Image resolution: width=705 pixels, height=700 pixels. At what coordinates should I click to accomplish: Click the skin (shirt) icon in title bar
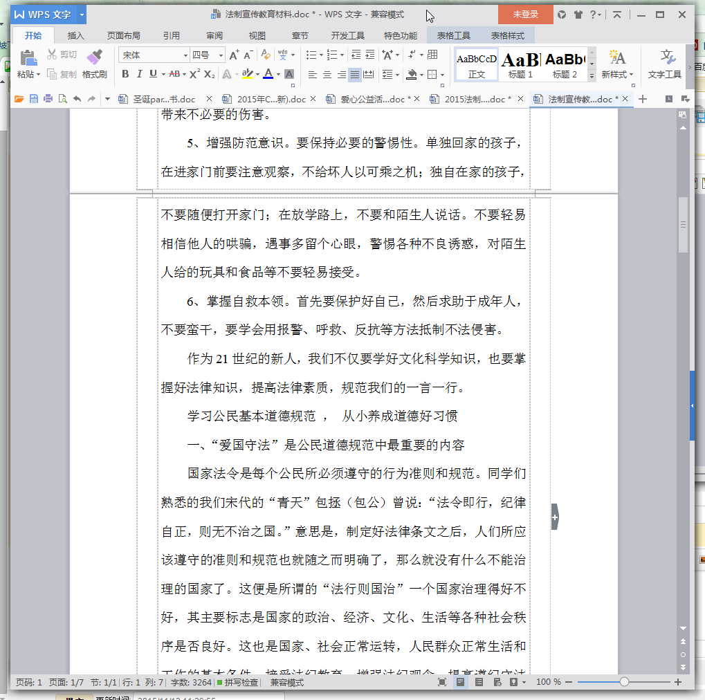coord(578,15)
